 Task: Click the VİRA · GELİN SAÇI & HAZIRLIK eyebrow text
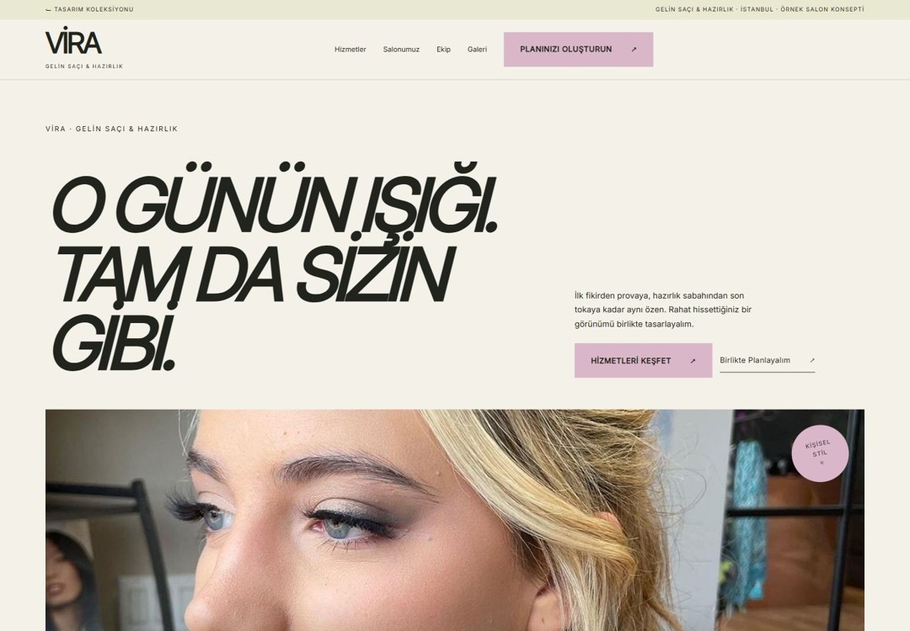[x=111, y=129]
